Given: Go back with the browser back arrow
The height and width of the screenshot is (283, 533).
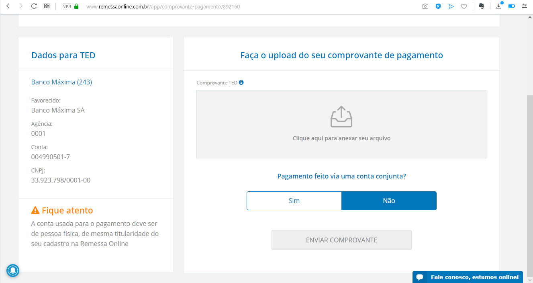Looking at the screenshot, I should pos(8,6).
